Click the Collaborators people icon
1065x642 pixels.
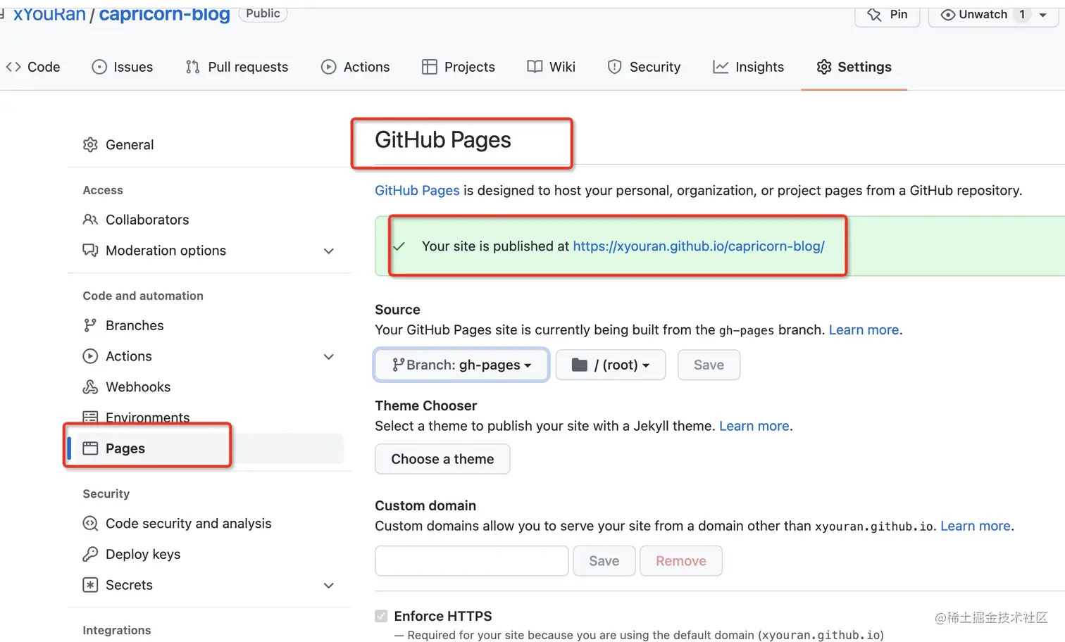90,220
